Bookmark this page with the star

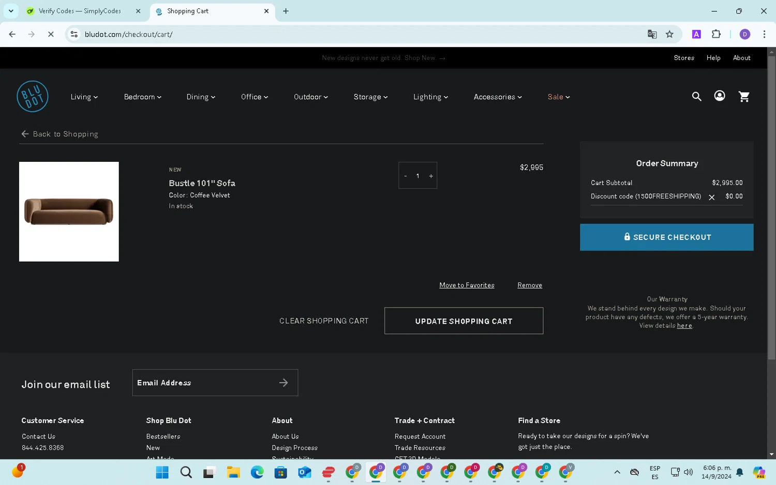tap(669, 34)
